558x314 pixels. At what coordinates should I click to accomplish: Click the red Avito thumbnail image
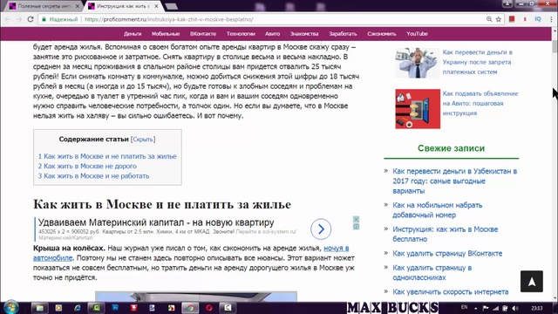(x=418, y=109)
